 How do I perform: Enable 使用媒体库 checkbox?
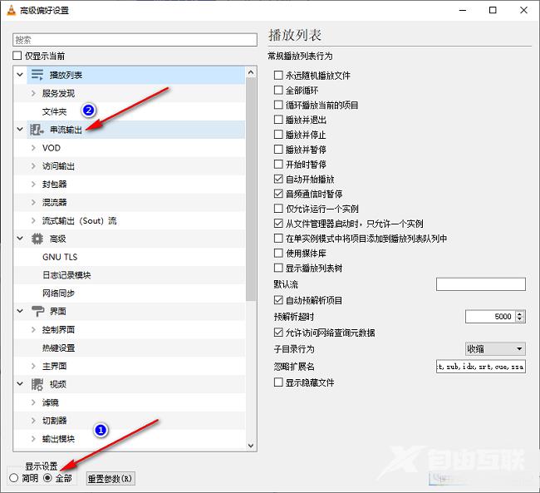click(x=278, y=253)
